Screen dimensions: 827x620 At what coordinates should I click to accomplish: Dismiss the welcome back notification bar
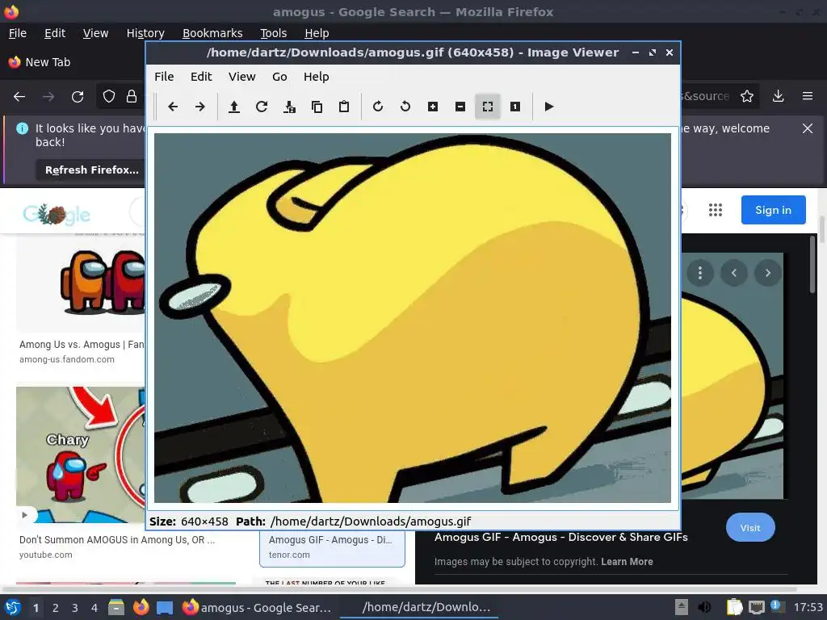[808, 128]
